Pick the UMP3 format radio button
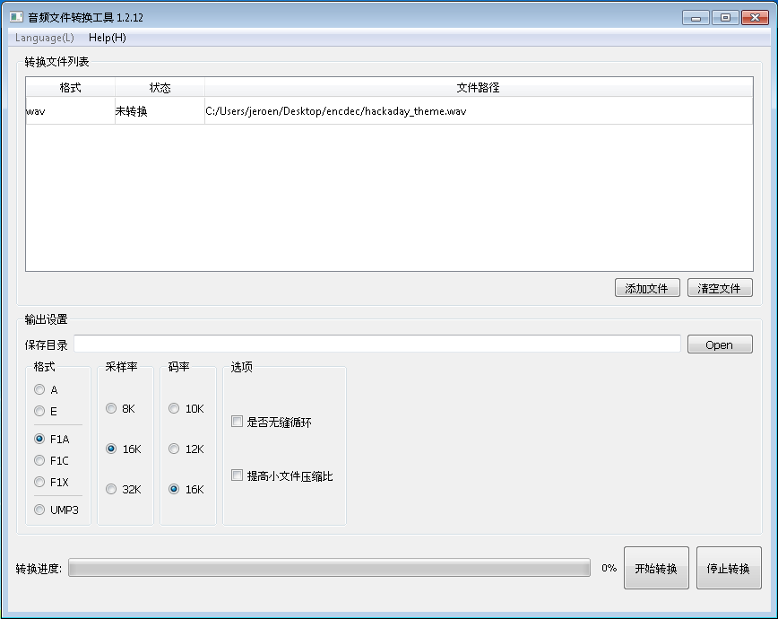Screen dimensions: 778x619 [39, 510]
